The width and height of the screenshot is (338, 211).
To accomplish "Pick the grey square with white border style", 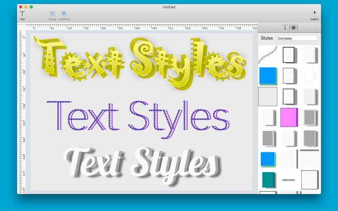I will pyautogui.click(x=310, y=117).
